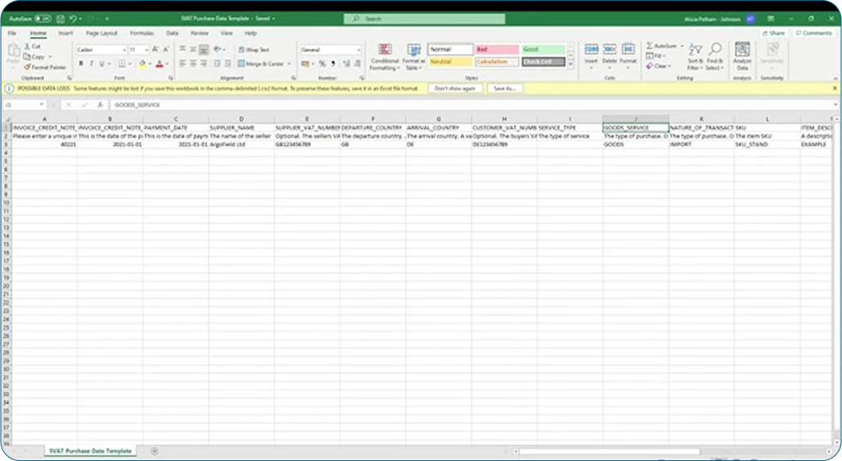Apply the Neutral cell style
Image resolution: width=842 pixels, height=461 pixels.
pyautogui.click(x=450, y=62)
